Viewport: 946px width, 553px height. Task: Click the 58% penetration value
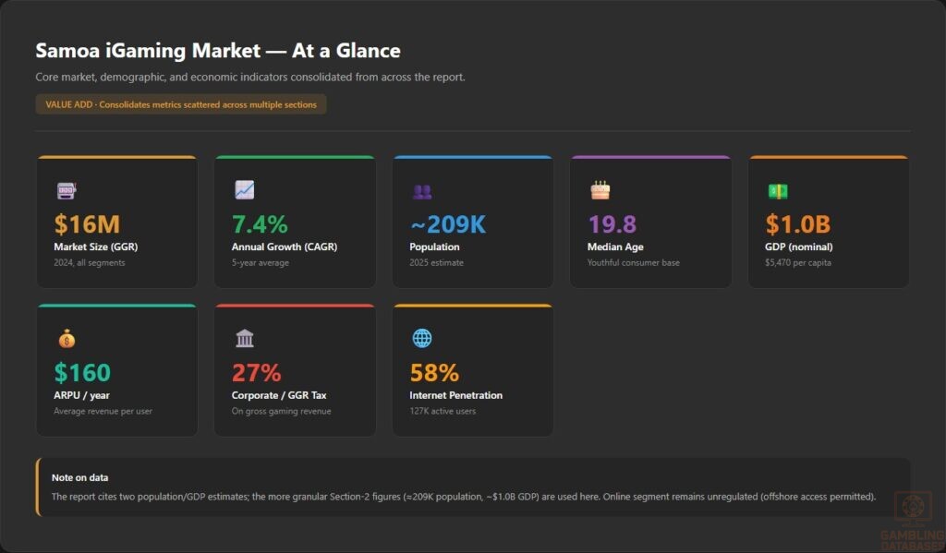[434, 373]
